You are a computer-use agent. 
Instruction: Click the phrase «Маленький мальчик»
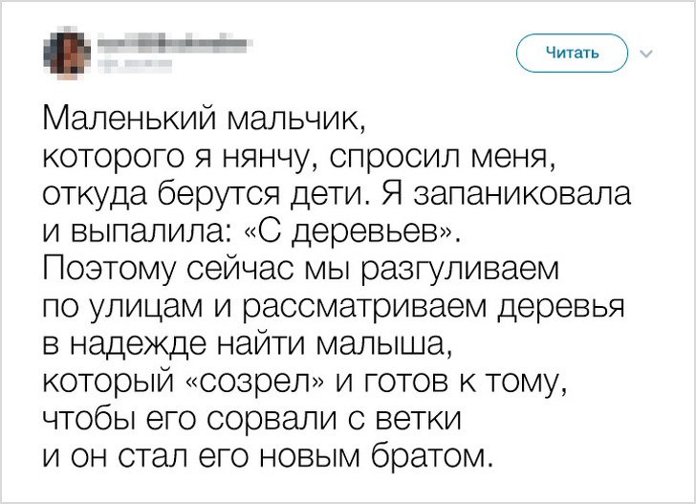(x=204, y=121)
